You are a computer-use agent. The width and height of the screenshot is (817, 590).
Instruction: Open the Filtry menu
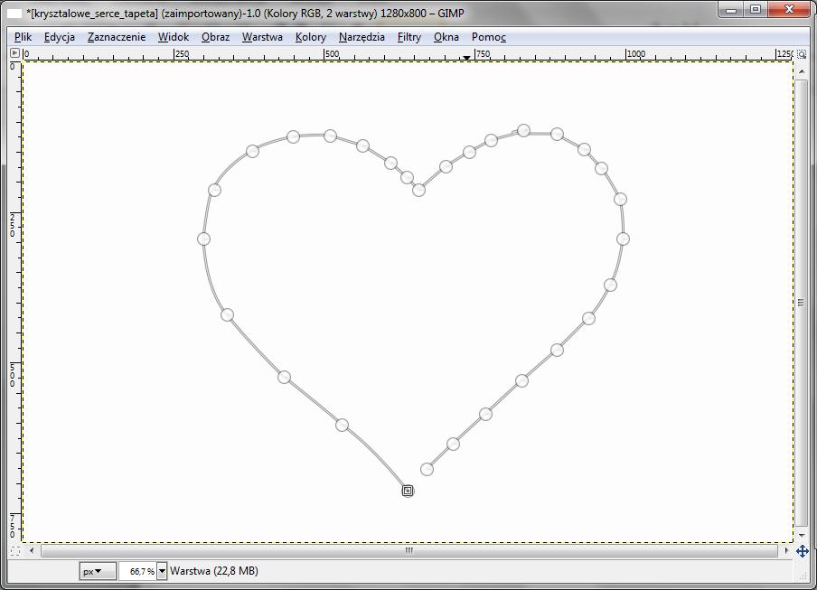[x=409, y=37]
